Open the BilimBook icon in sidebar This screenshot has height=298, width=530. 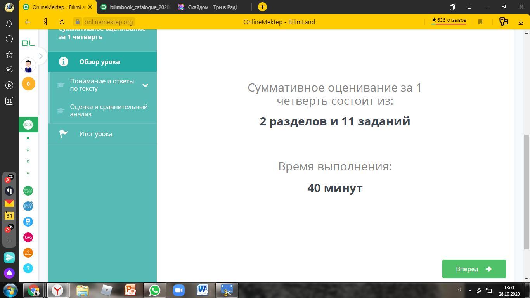[x=28, y=206]
